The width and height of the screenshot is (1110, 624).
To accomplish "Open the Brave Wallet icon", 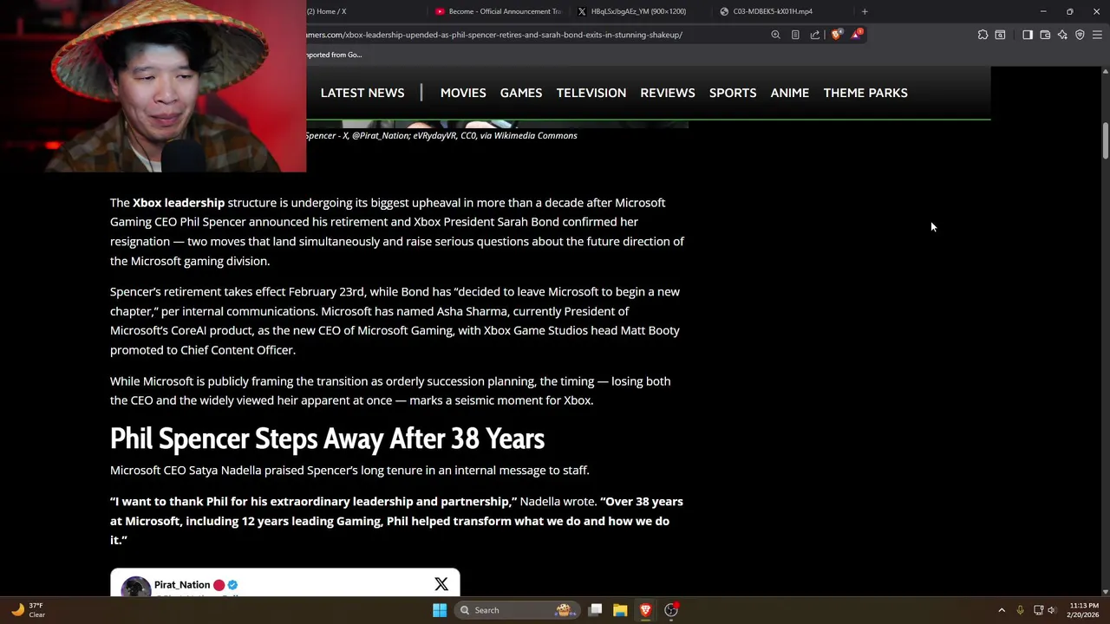I will [1045, 35].
